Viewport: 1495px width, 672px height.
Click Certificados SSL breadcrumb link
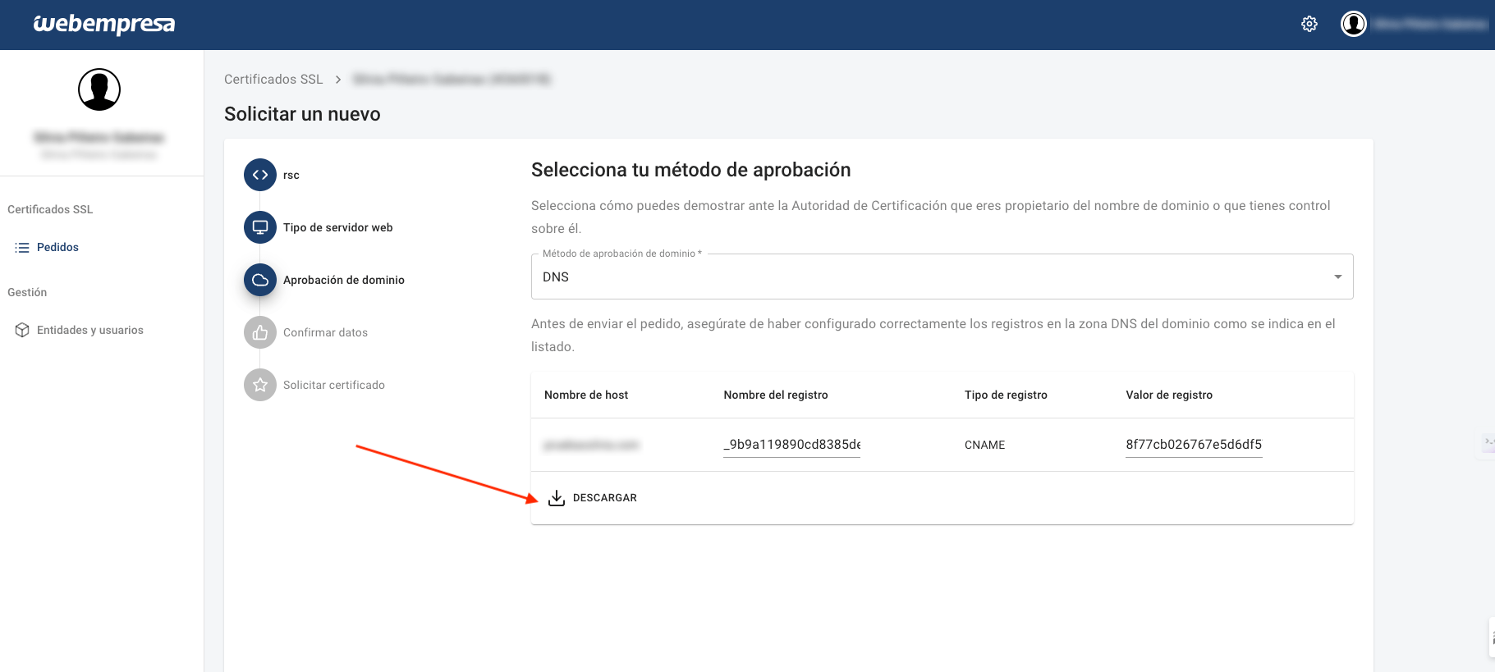(273, 80)
